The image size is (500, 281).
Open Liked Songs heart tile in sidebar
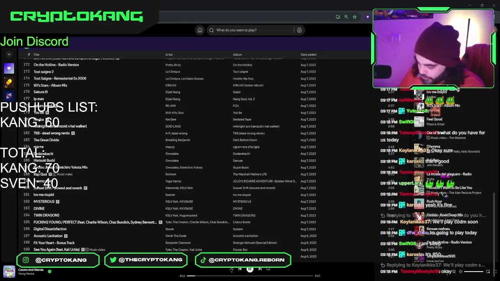pos(9,69)
